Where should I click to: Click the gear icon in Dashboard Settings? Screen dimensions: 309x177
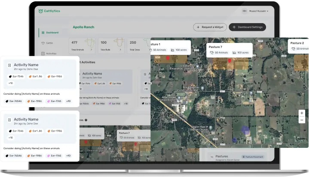tap(234, 27)
